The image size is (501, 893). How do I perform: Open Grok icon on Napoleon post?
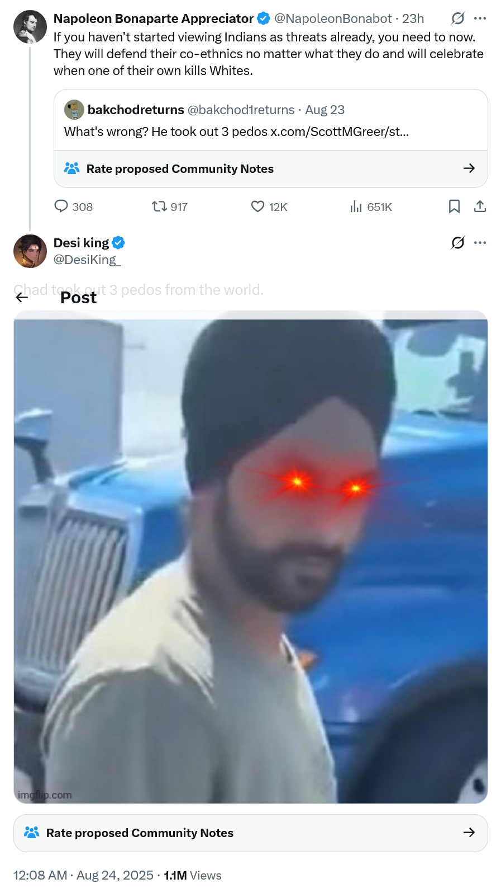457,18
